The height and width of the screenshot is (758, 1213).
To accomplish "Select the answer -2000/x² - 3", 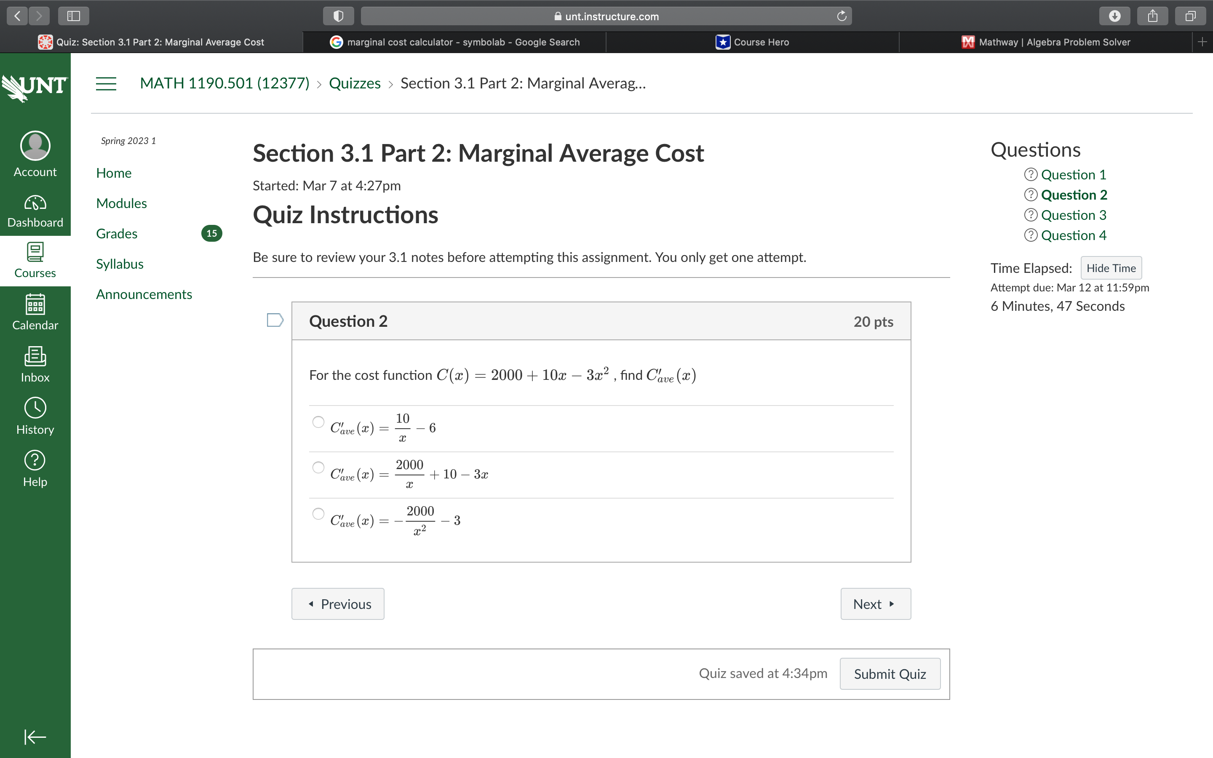I will point(318,513).
